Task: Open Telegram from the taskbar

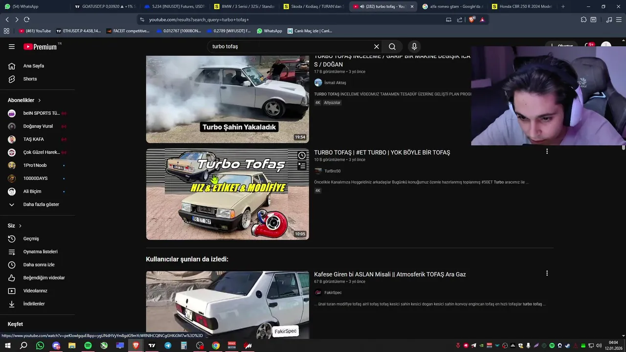Action: [x=168, y=346]
